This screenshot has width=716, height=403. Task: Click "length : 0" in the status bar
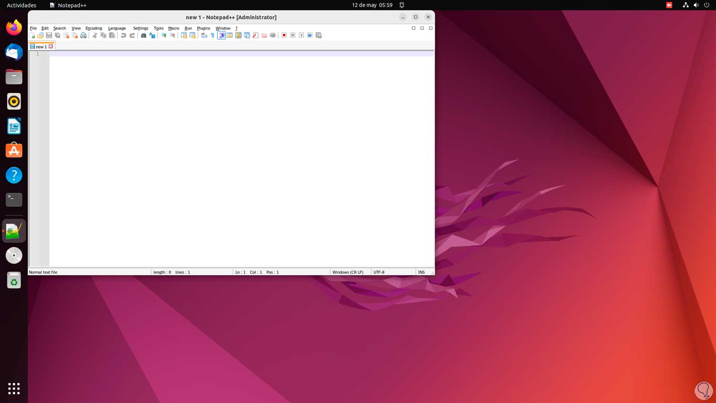(x=162, y=272)
